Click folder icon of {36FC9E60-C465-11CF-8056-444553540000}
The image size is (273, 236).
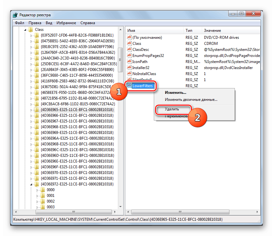point(37,75)
